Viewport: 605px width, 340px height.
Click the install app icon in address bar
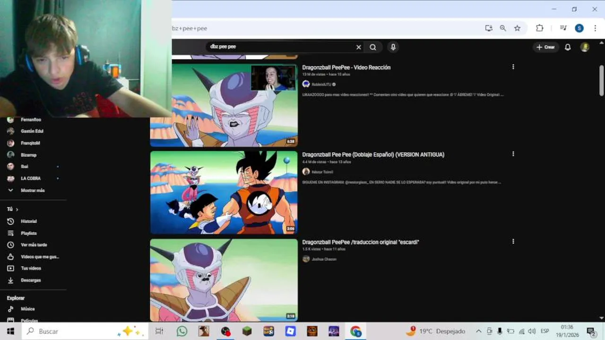tap(489, 28)
